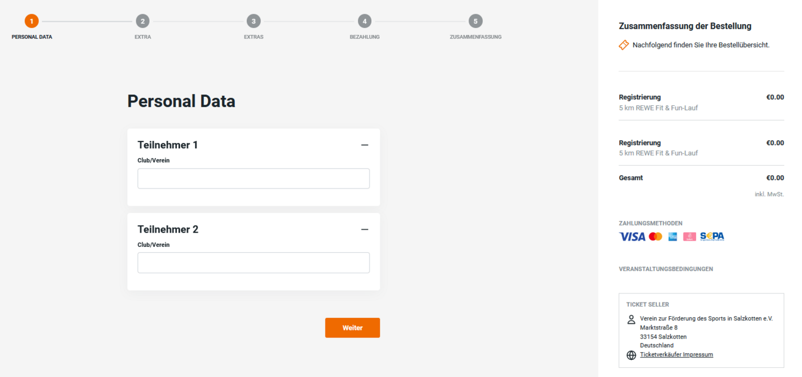The width and height of the screenshot is (802, 377).
Task: Go to step 3 Extras
Action: (x=253, y=21)
